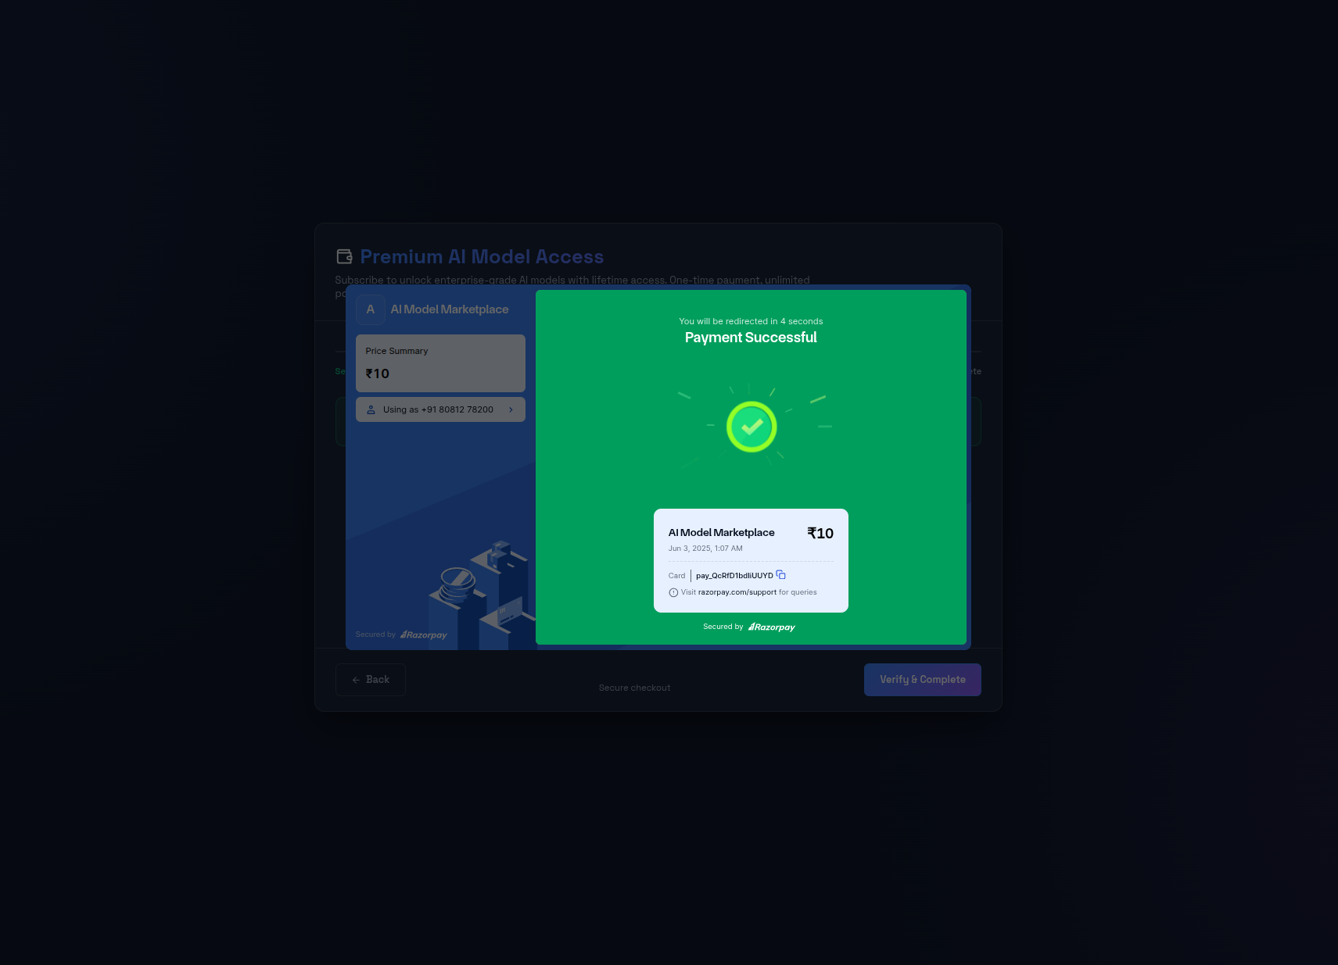Click the 'A' merchant logo icon

click(x=371, y=309)
